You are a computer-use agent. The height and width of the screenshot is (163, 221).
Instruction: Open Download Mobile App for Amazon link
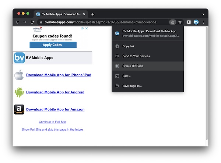click(x=55, y=110)
